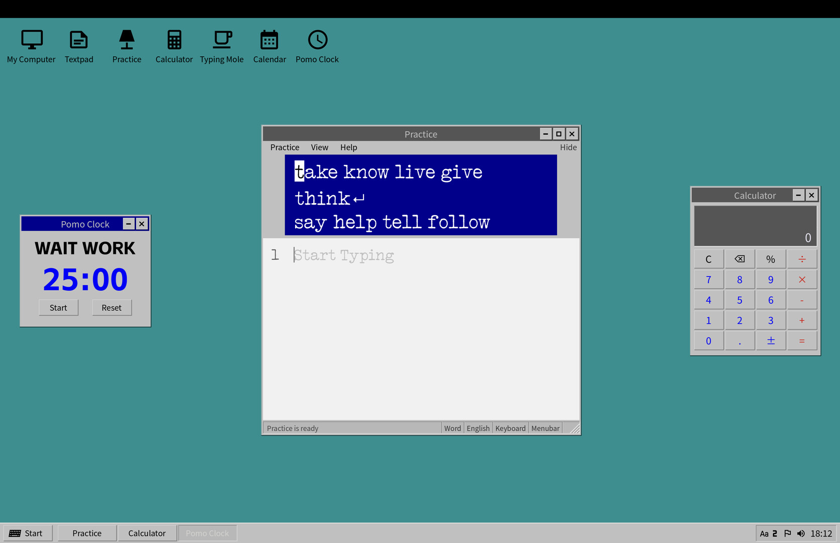Toggle the English language indicator in the status bar

tap(478, 428)
